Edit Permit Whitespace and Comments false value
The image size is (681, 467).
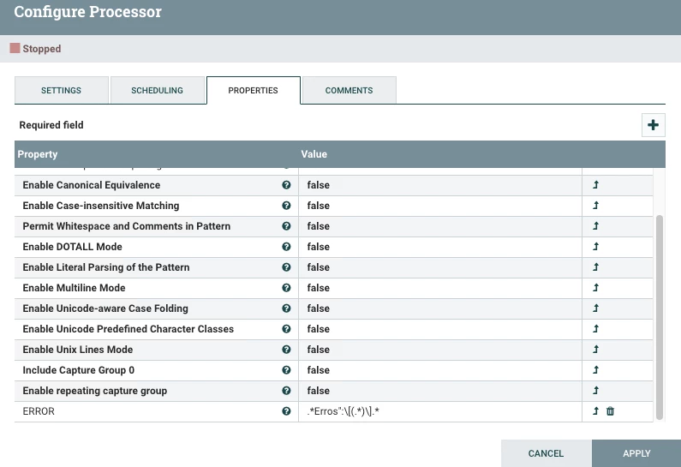tap(440, 226)
